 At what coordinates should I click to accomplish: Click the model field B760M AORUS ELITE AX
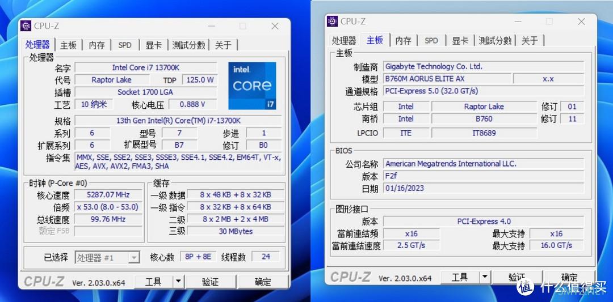click(447, 79)
